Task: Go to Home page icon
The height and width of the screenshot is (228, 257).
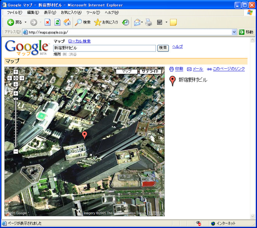Action: pos(67,22)
